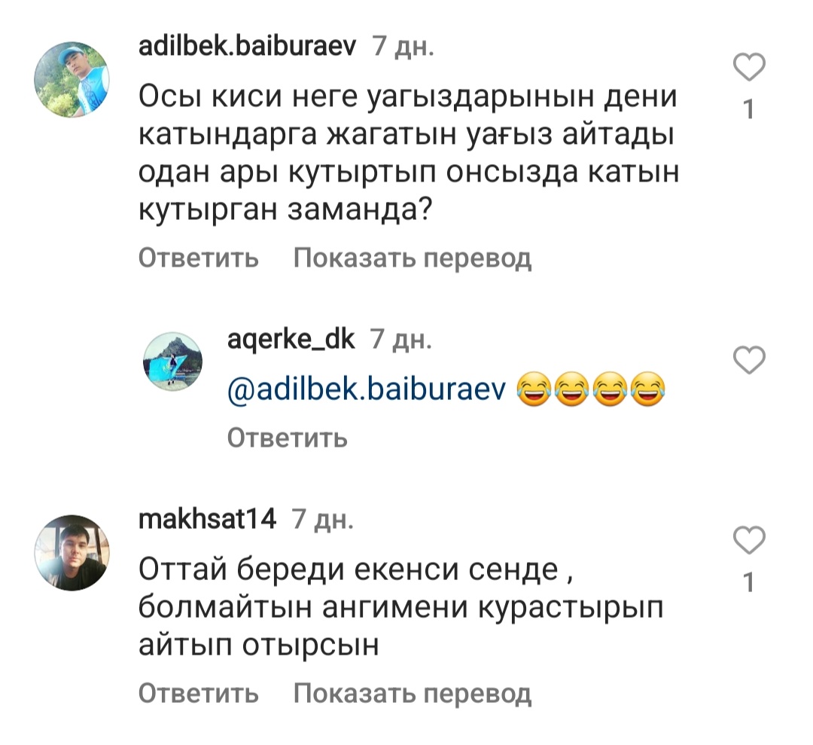Reply to makhsat14's comment via Ответить

tap(199, 692)
